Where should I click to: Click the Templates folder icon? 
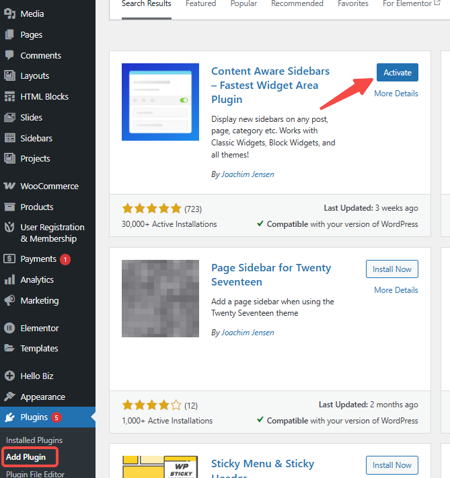pos(9,349)
